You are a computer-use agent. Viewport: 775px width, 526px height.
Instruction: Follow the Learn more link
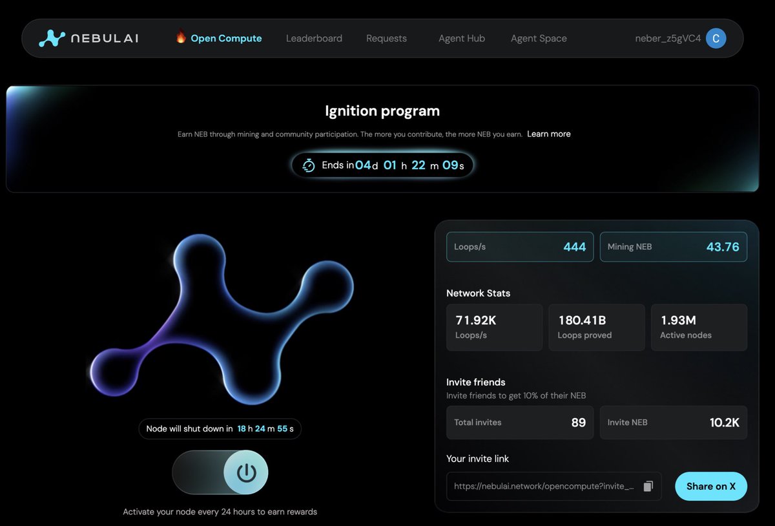point(549,134)
